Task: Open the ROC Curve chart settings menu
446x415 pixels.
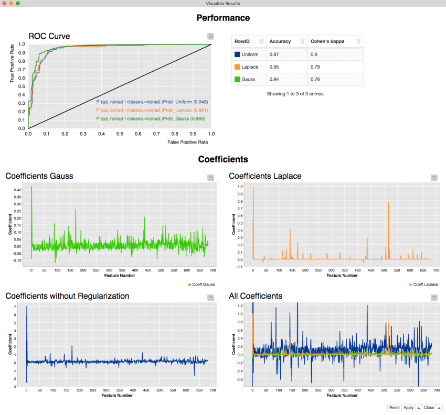Action: coord(210,36)
